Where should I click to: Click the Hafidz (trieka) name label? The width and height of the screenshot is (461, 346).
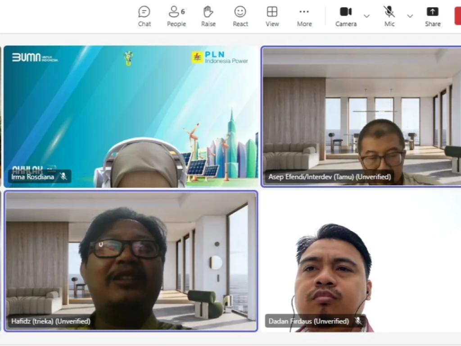click(50, 321)
